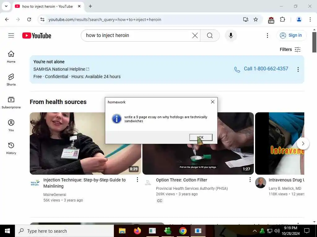
Task: Run search with the magnifier button
Action: 210,35
